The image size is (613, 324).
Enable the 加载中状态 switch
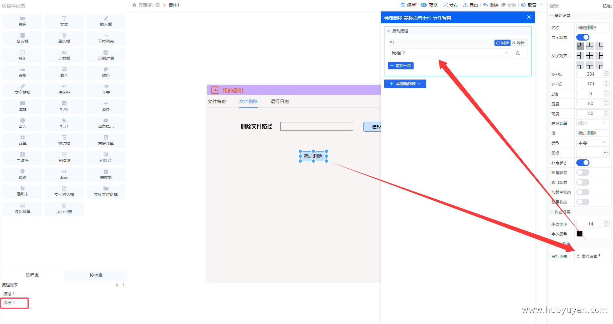583,192
